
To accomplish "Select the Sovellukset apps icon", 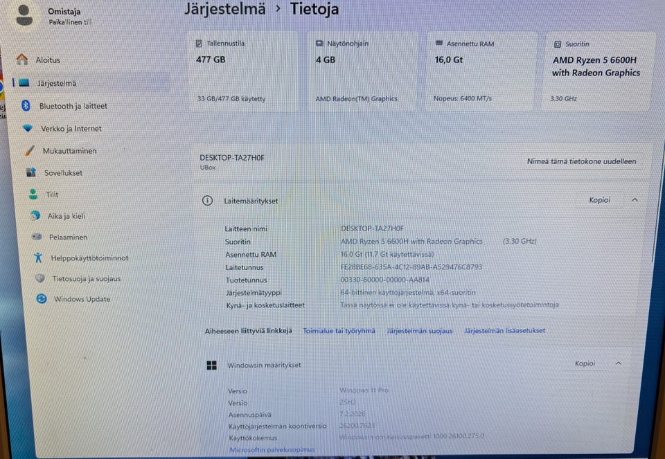I will coord(33,172).
